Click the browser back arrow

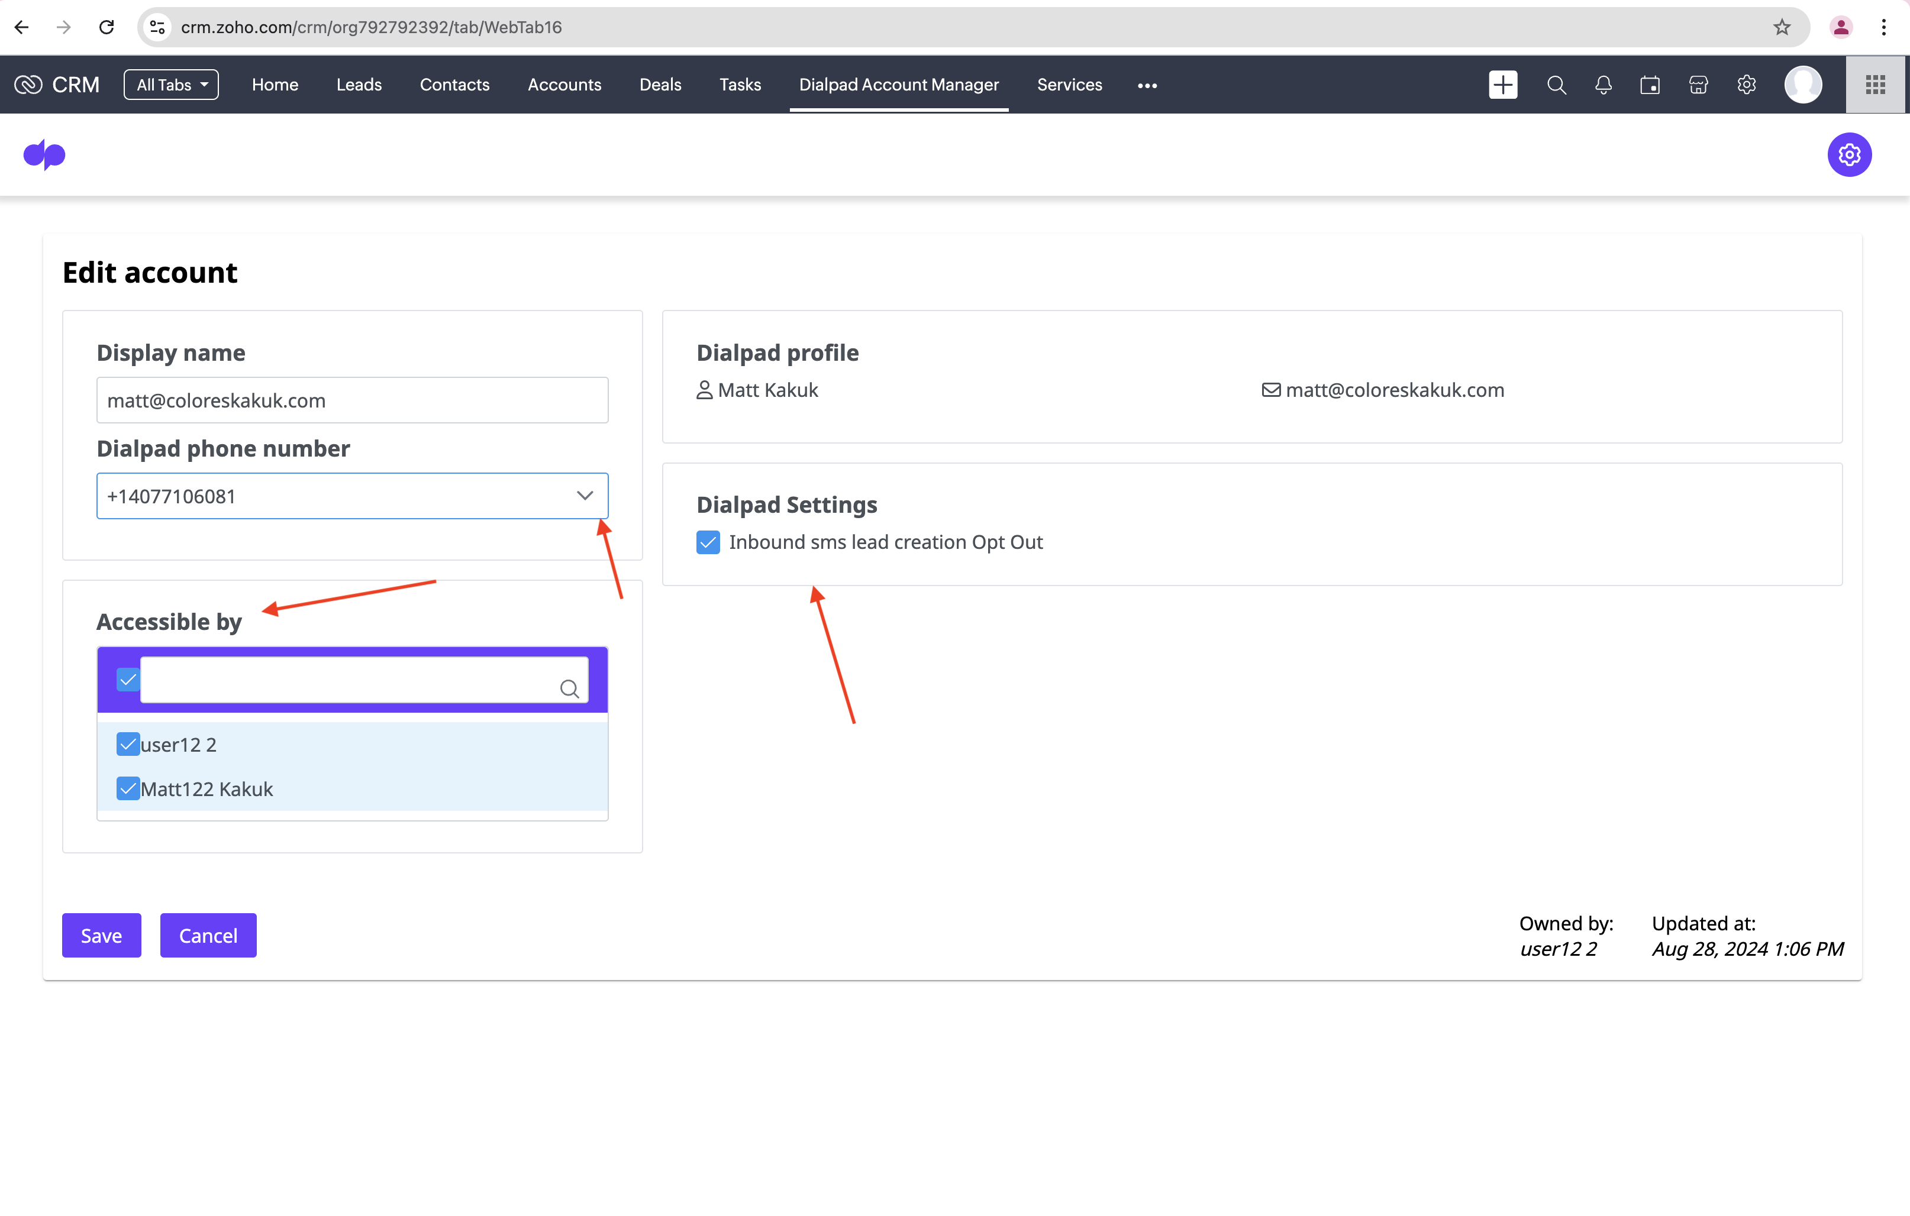21,27
